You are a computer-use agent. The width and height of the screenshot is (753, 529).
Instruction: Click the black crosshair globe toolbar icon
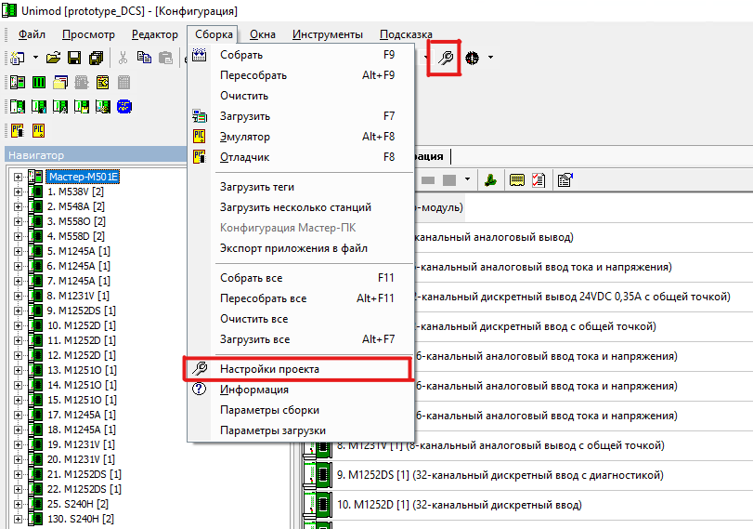click(472, 59)
